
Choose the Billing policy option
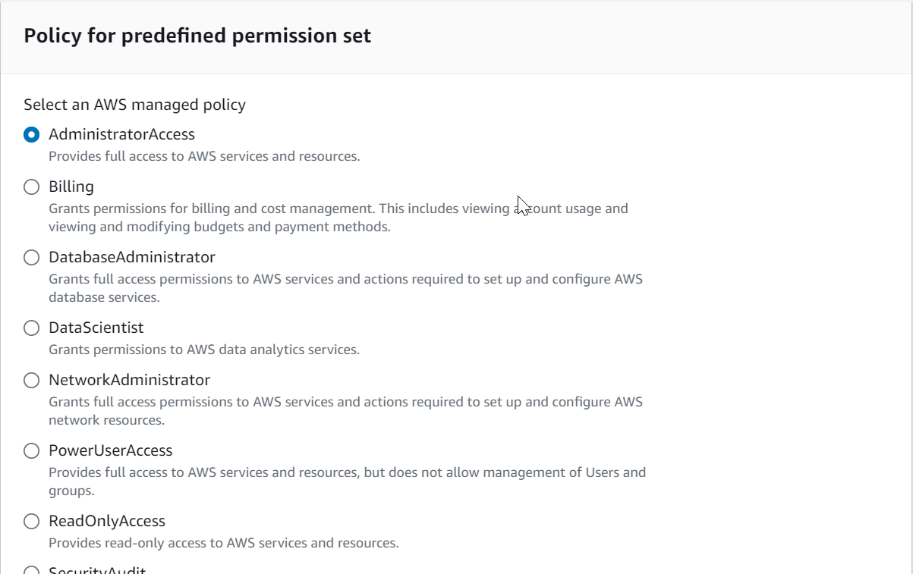pyautogui.click(x=31, y=187)
